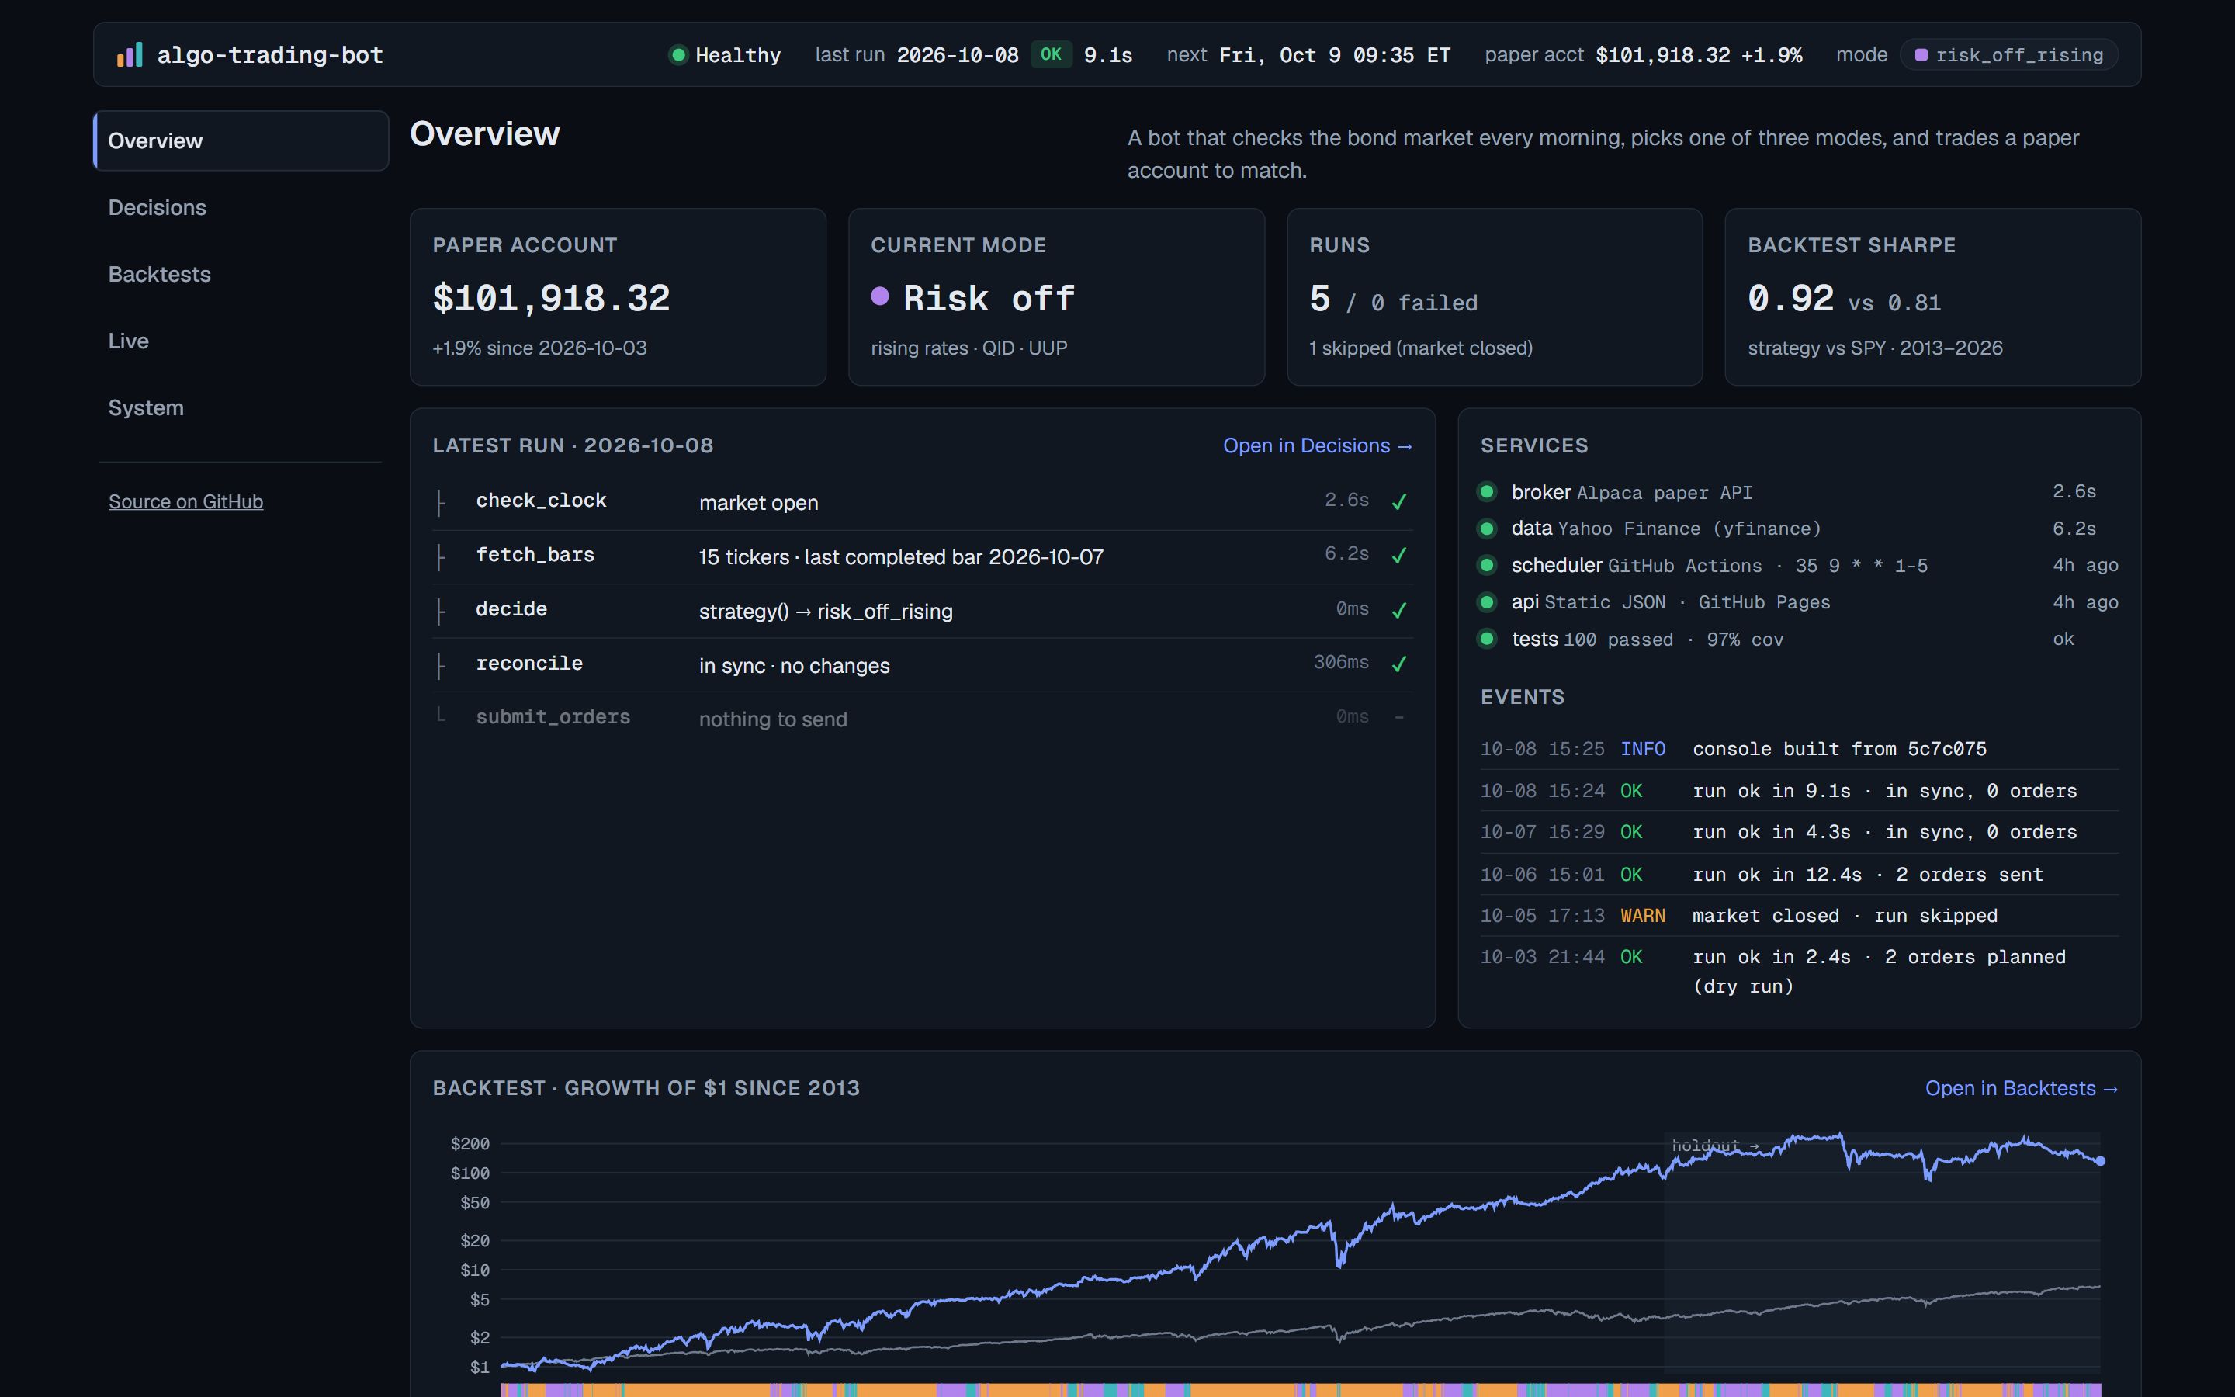
Task: Click the 'GitHub Actions · 35 9 * * 1-5' entry
Action: [1768, 566]
